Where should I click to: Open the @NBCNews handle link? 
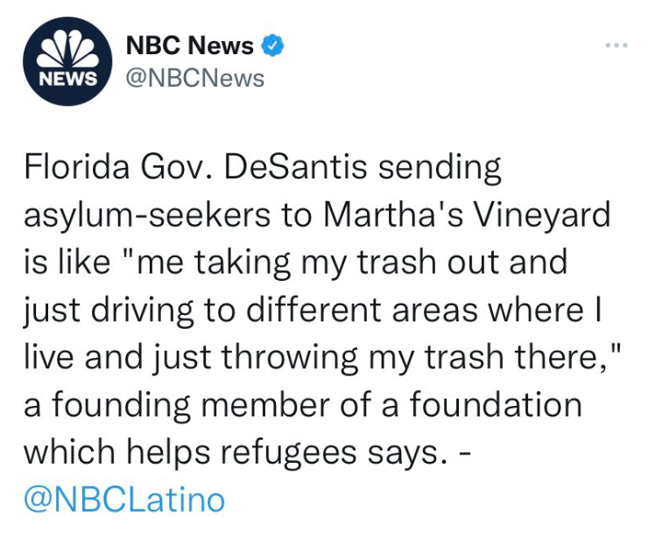[x=195, y=78]
